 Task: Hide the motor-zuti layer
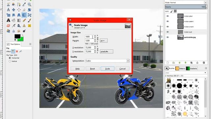pos(167,32)
